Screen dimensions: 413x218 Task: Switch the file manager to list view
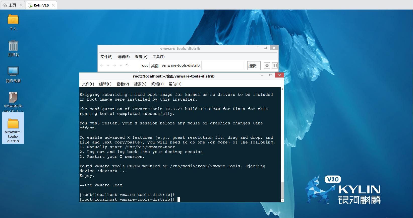tap(274, 66)
